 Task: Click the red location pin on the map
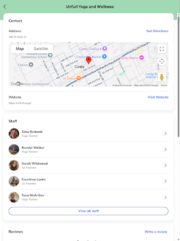click(89, 60)
